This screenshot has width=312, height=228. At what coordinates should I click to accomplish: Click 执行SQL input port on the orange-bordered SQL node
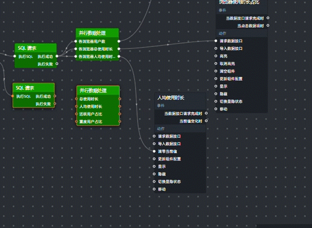pyautogui.click(x=13, y=96)
